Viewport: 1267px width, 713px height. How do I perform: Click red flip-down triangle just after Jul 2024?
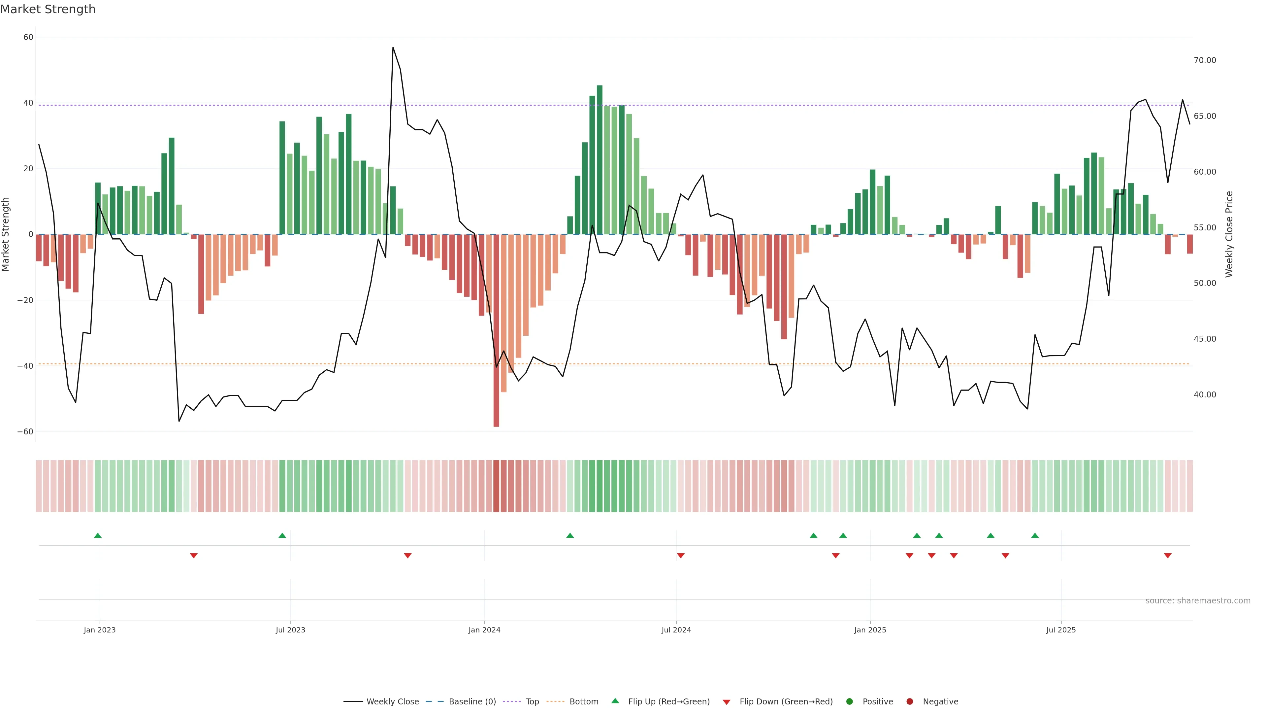click(x=681, y=556)
